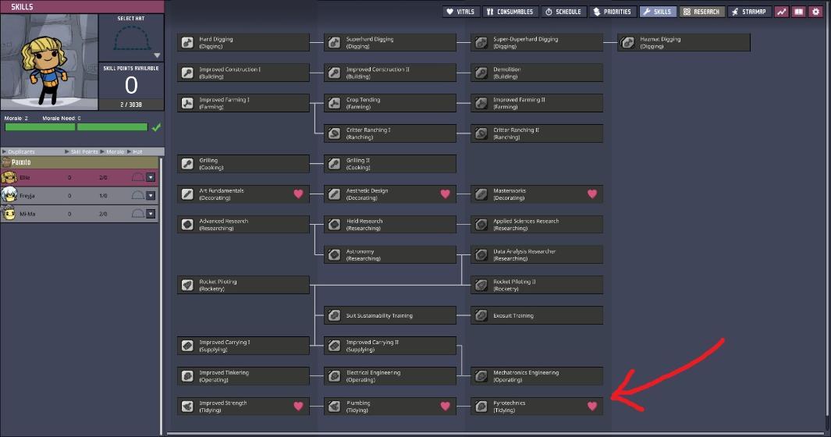Select the Field Research skill
This screenshot has height=437, width=831.
(x=390, y=224)
